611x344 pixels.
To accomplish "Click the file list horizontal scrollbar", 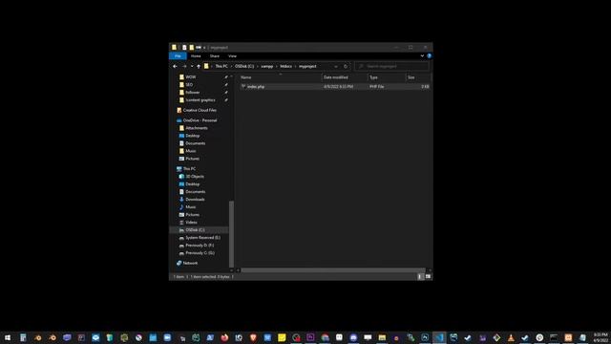I will pyautogui.click(x=333, y=269).
